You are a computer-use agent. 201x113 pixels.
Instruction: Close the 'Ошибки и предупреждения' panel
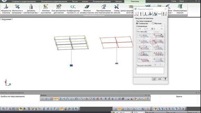coord(199,93)
